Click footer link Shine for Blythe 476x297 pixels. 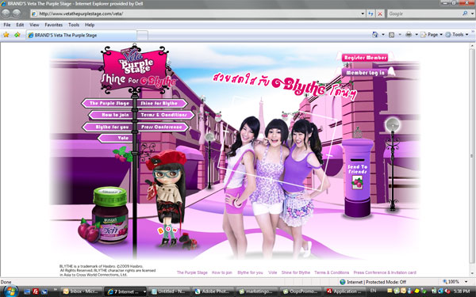tap(296, 272)
